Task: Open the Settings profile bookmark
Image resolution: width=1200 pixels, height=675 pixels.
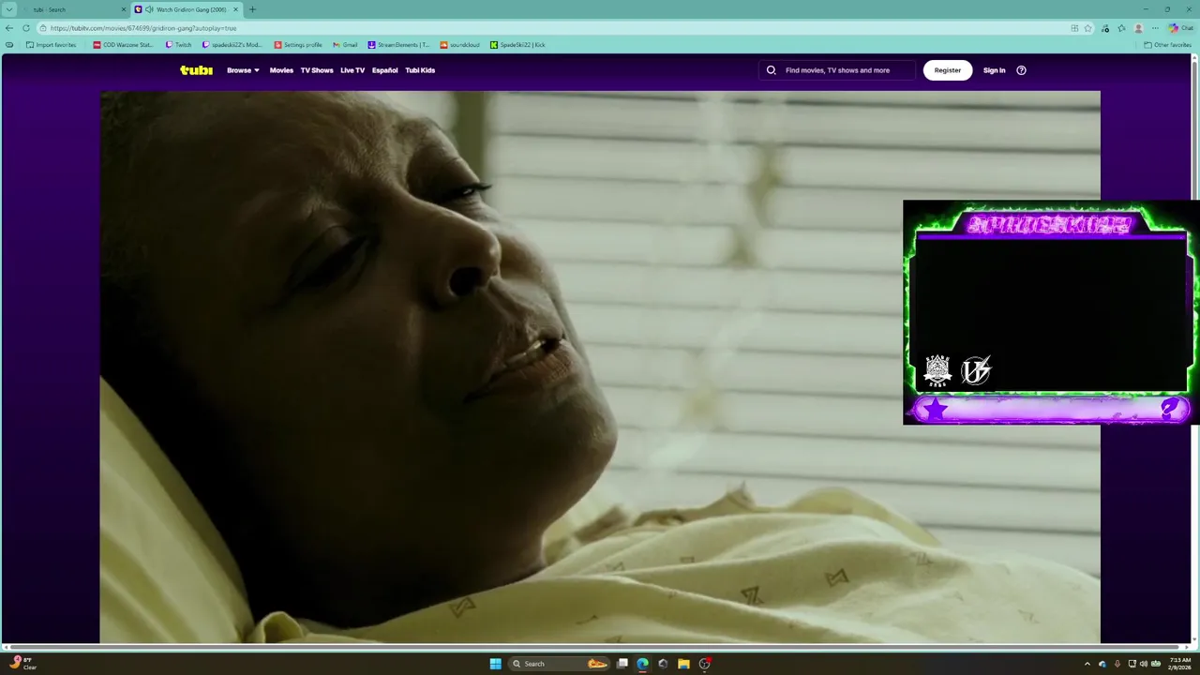Action: pyautogui.click(x=298, y=45)
